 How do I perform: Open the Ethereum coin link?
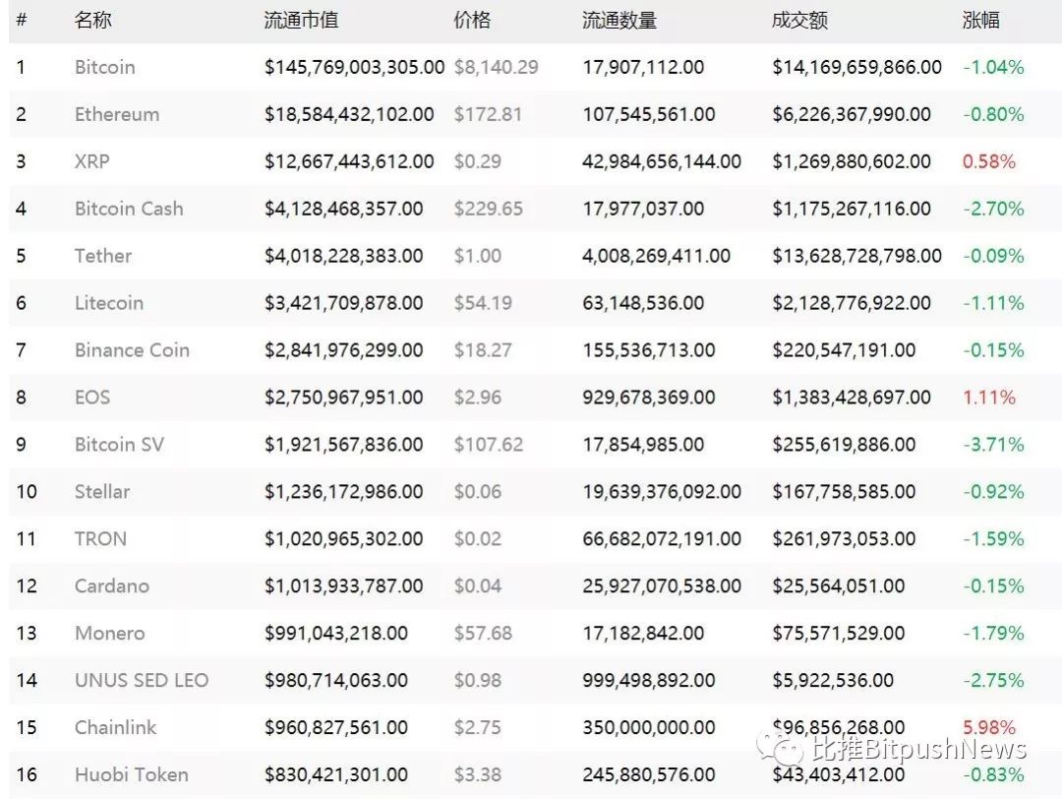tap(117, 114)
